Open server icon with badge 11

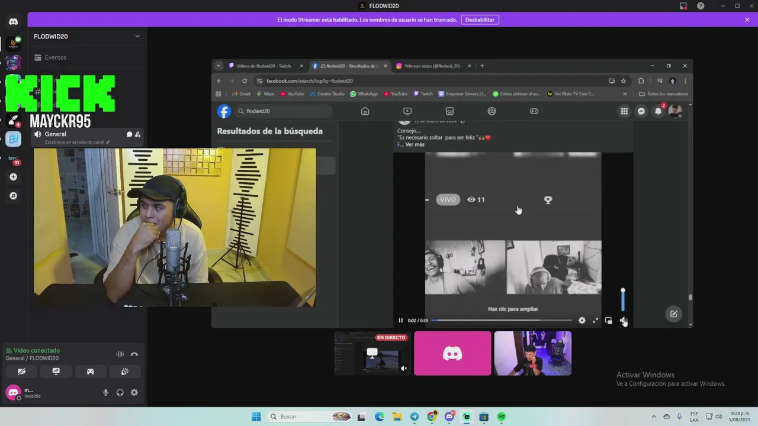pos(13,159)
